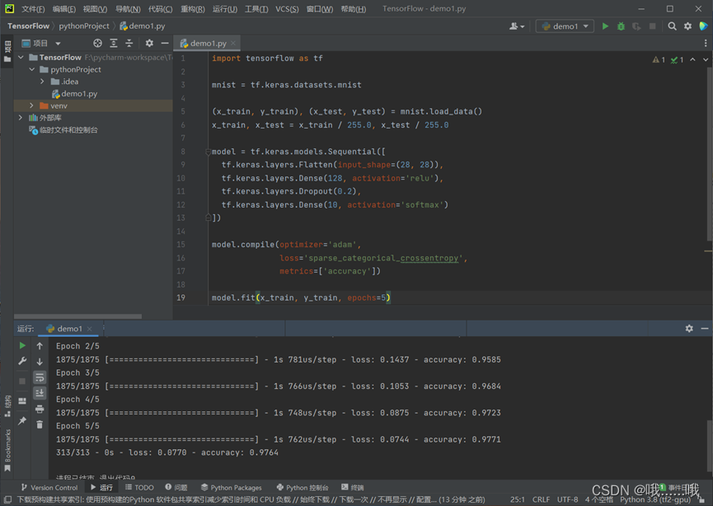Click the editor vertical scrollbar
Screen dimensions: 713x506
coord(710,155)
